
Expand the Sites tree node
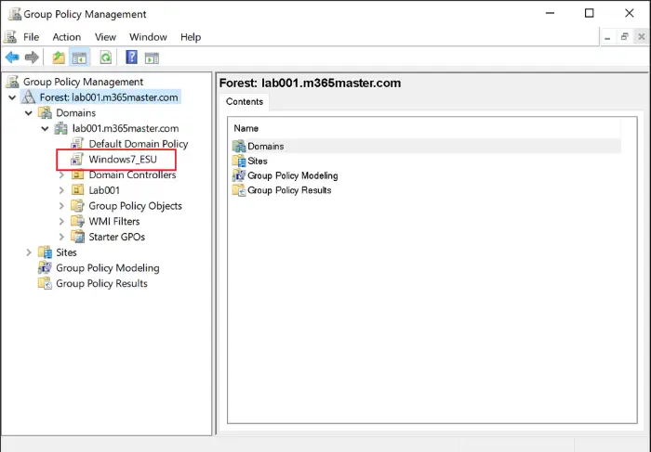point(29,252)
